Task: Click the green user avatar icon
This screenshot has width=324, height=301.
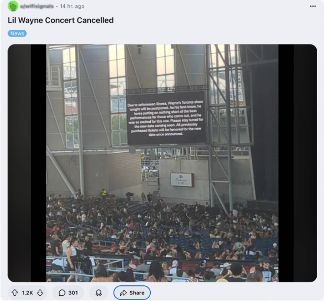Action: coord(13,6)
